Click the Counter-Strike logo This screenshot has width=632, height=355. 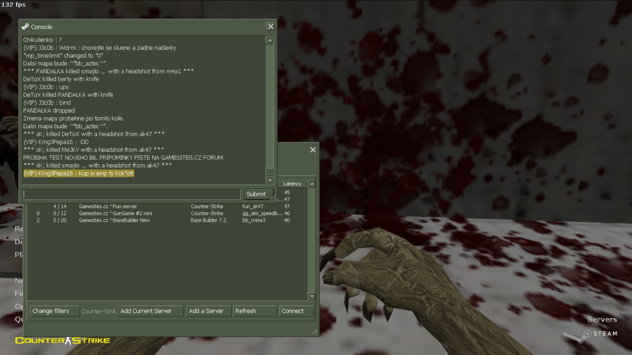[63, 341]
